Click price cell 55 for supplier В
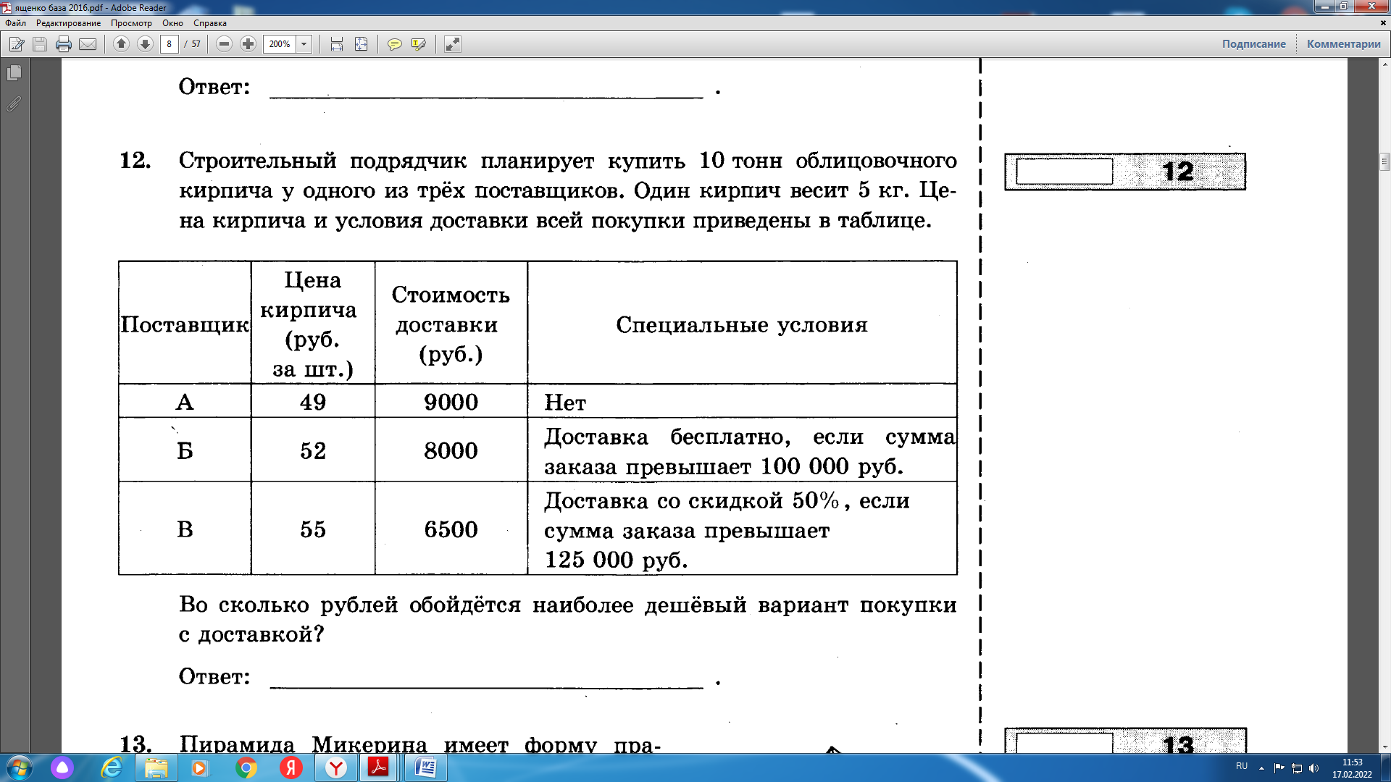The width and height of the screenshot is (1391, 782). pos(313,529)
